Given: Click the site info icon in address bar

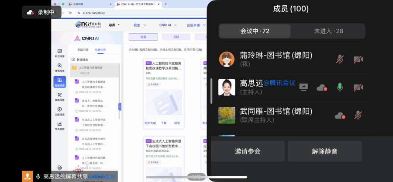Looking at the screenshot, I should [79, 13].
